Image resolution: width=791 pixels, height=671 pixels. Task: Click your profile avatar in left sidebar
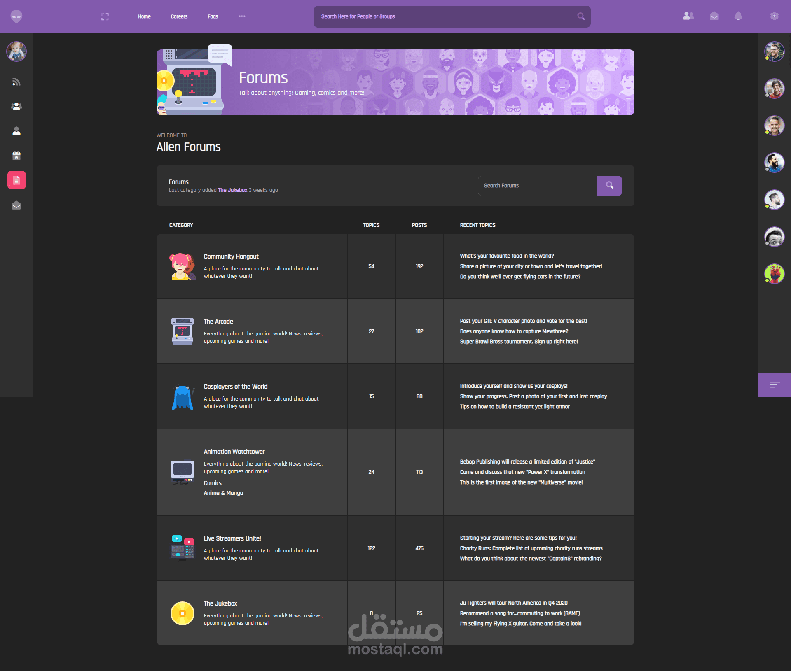point(16,51)
